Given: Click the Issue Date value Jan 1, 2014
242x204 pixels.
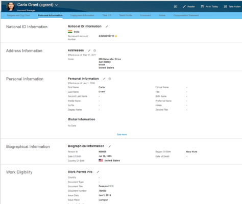Looking at the screenshot, I should pos(105,195).
